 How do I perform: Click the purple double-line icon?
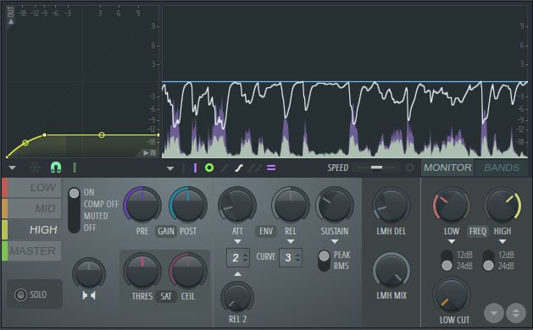click(x=271, y=168)
